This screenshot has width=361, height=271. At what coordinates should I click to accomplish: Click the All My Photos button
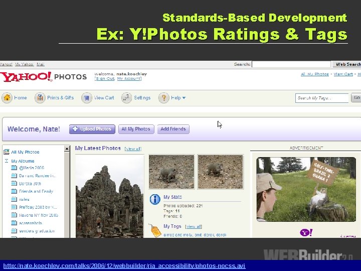[x=136, y=129]
